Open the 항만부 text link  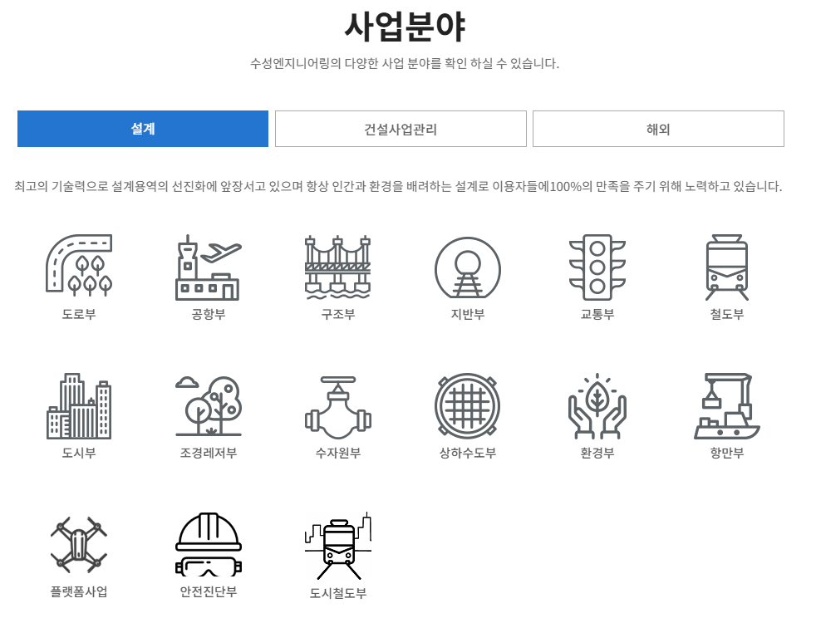pyautogui.click(x=726, y=453)
